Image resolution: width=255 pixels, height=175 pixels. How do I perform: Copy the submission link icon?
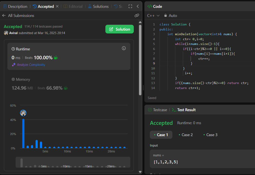(137, 16)
